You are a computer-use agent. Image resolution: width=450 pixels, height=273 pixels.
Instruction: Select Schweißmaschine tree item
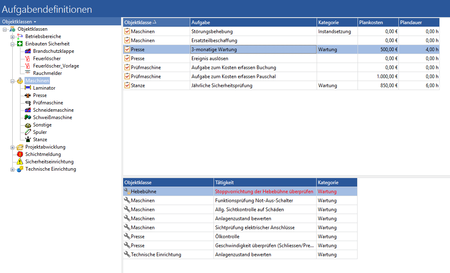[x=52, y=117]
